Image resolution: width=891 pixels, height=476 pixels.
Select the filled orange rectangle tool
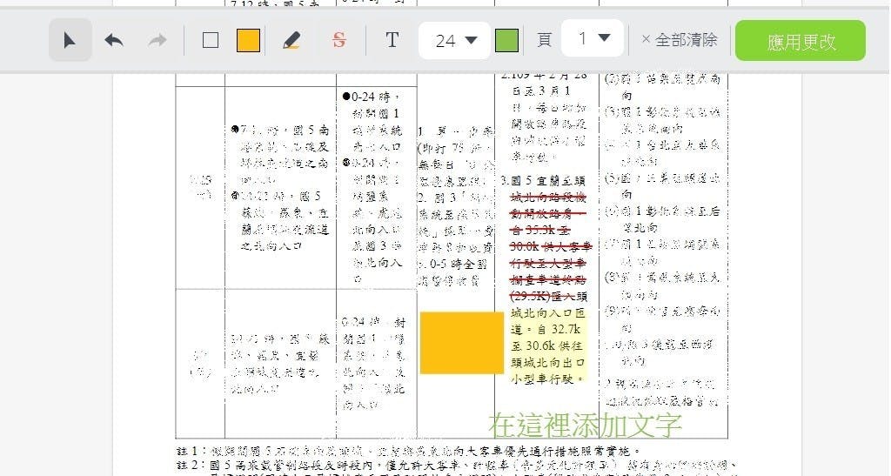[248, 40]
